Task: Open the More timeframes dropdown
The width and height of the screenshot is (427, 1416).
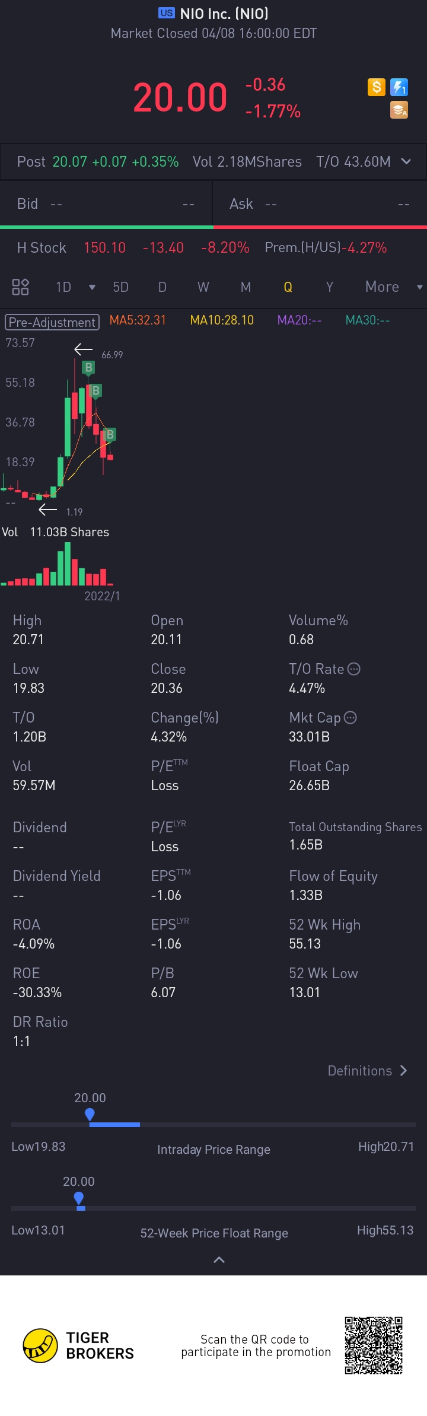Action: click(x=392, y=287)
